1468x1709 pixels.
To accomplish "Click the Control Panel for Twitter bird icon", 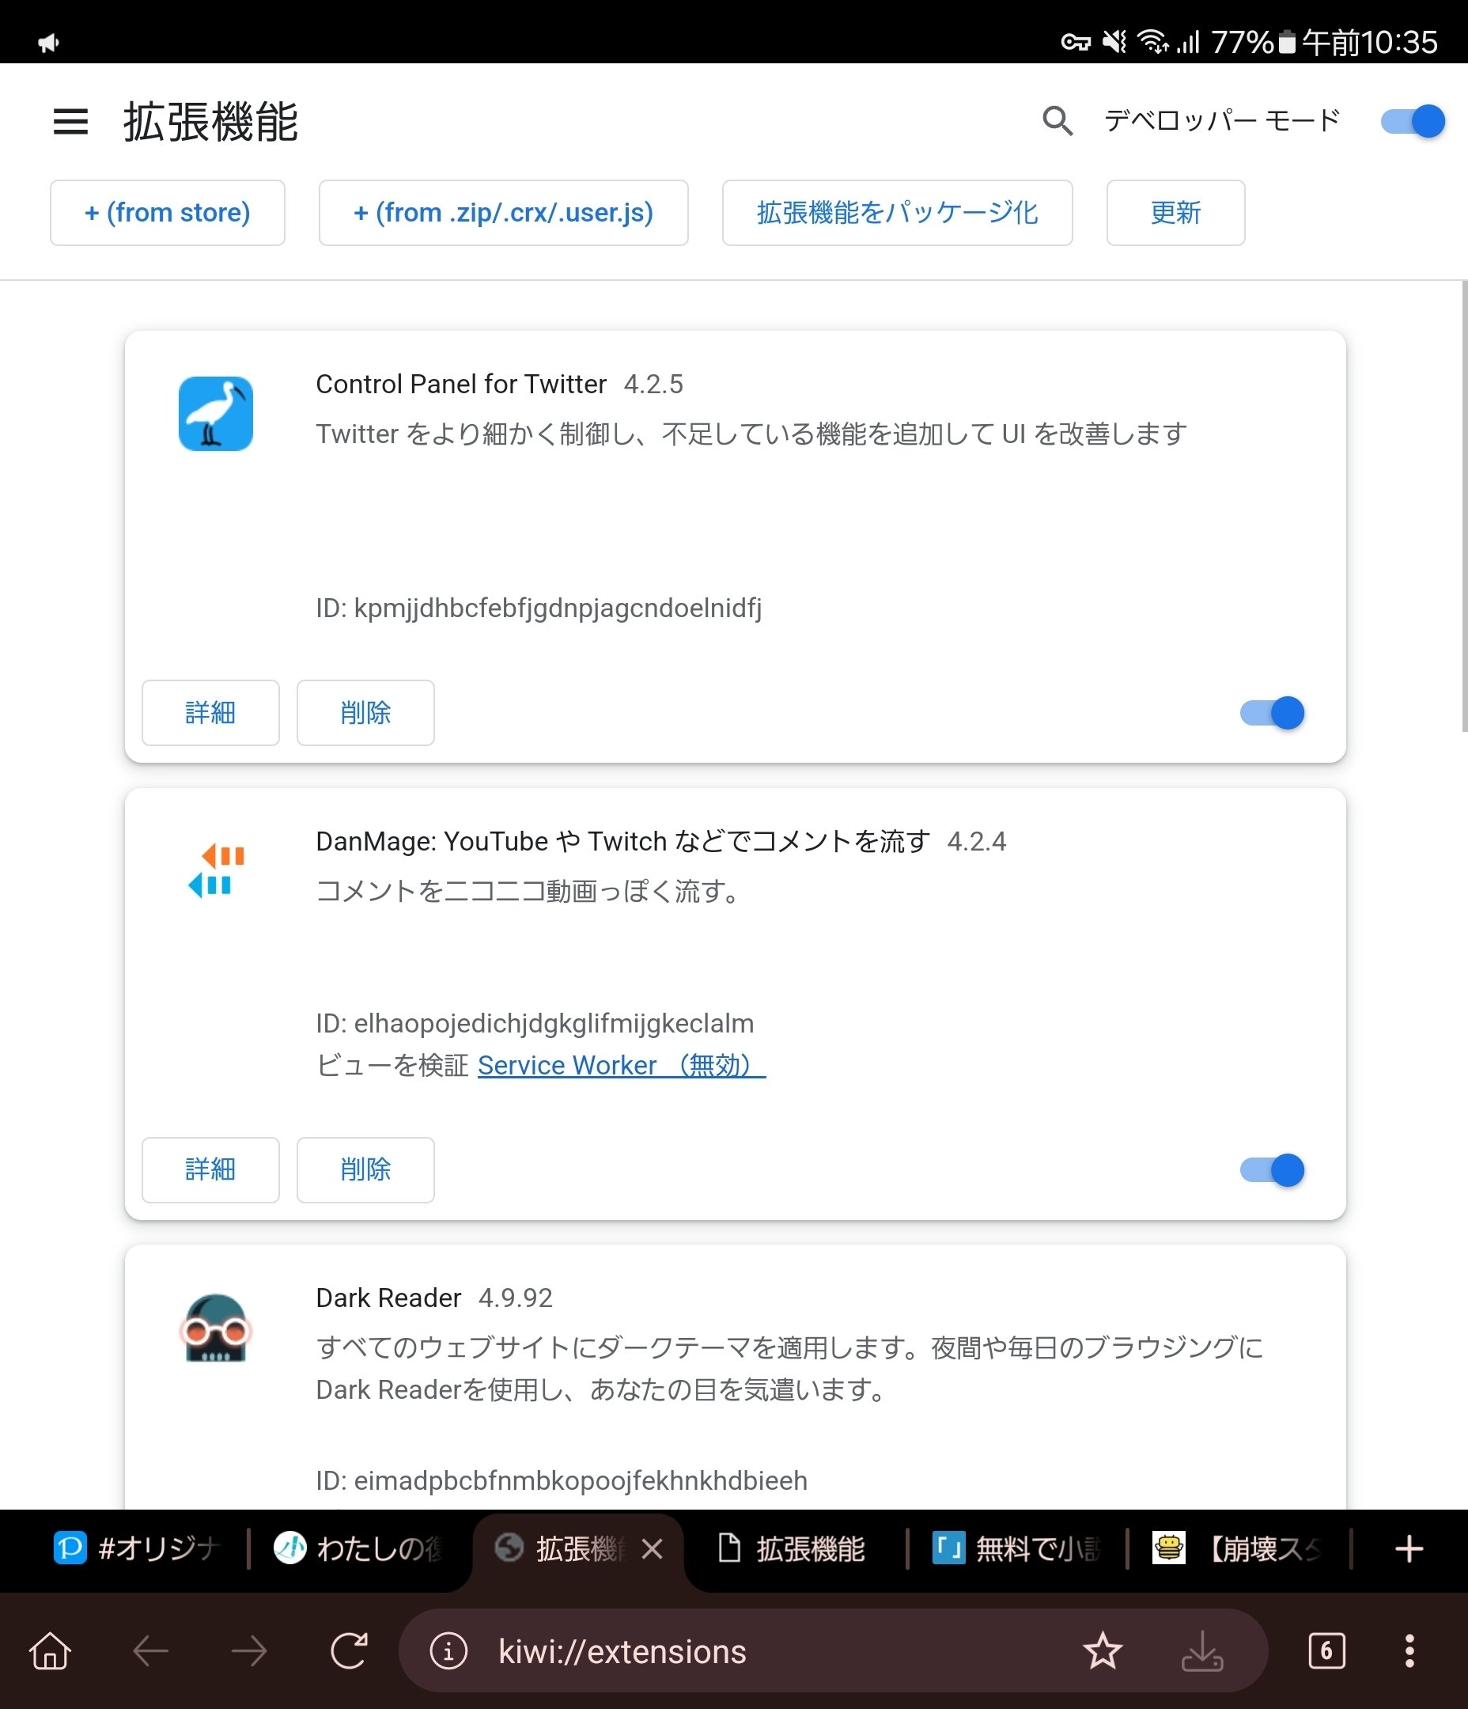I will pyautogui.click(x=216, y=414).
